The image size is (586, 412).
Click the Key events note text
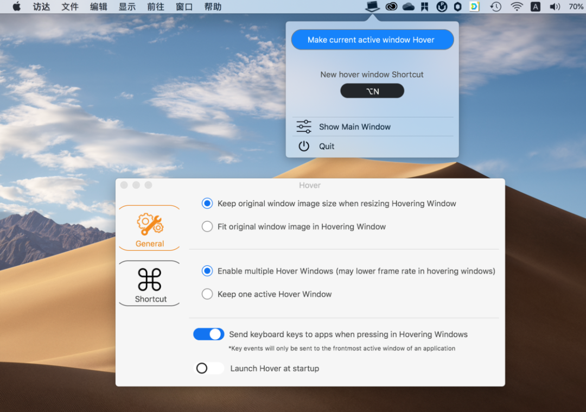coord(342,348)
